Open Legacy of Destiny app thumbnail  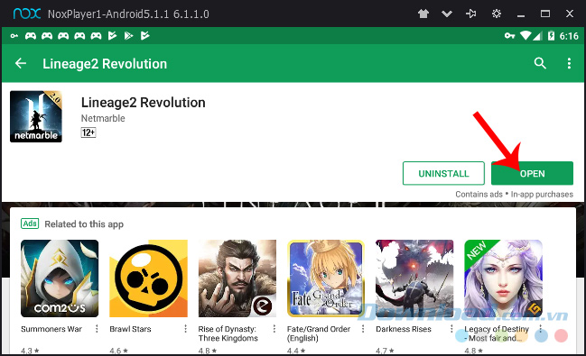pos(504,278)
